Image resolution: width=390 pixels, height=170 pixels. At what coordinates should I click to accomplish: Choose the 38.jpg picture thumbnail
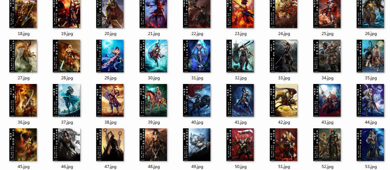click(x=110, y=100)
